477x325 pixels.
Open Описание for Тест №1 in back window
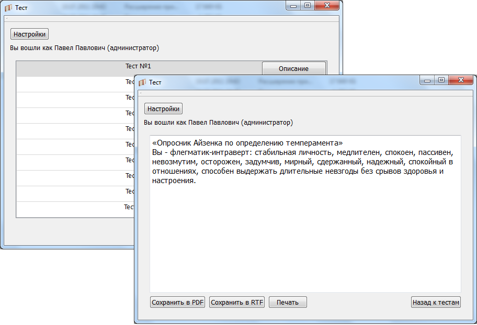294,68
